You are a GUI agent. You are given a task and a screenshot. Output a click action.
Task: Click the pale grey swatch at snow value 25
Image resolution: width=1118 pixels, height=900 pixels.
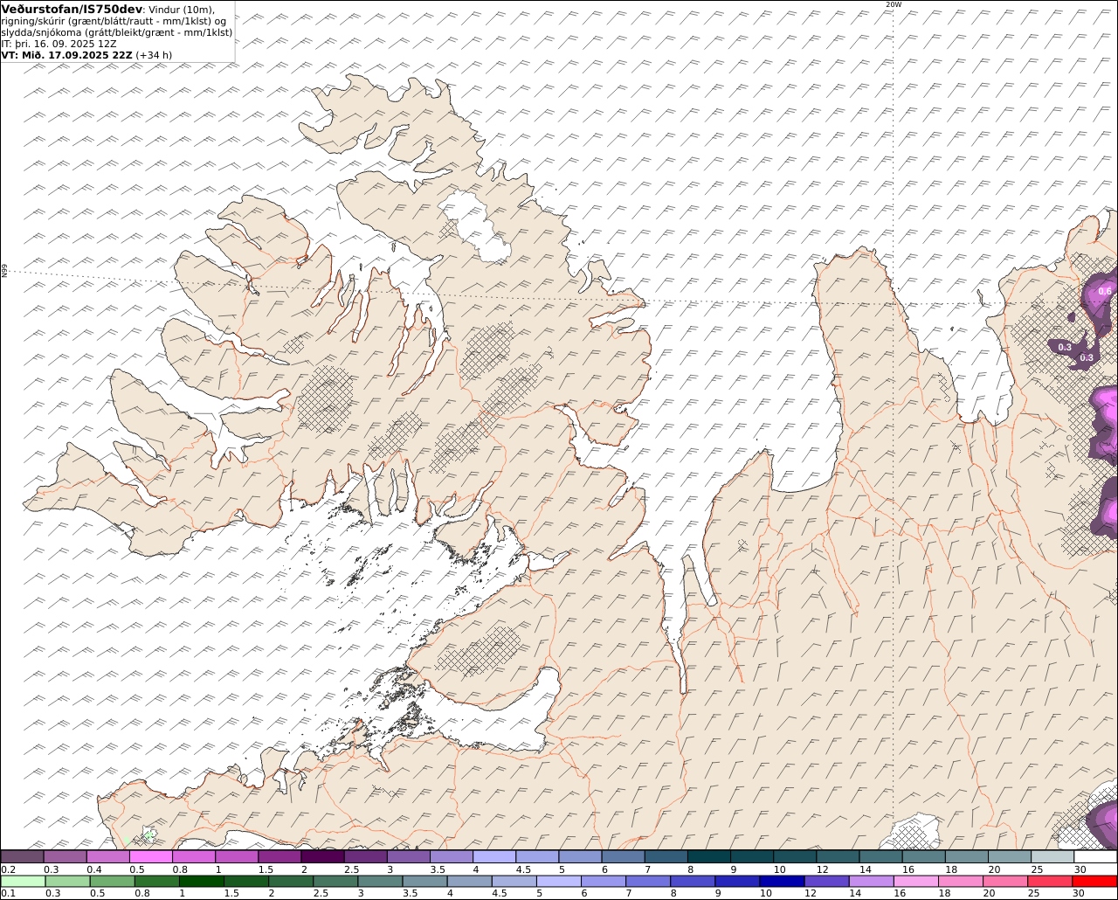[1052, 856]
